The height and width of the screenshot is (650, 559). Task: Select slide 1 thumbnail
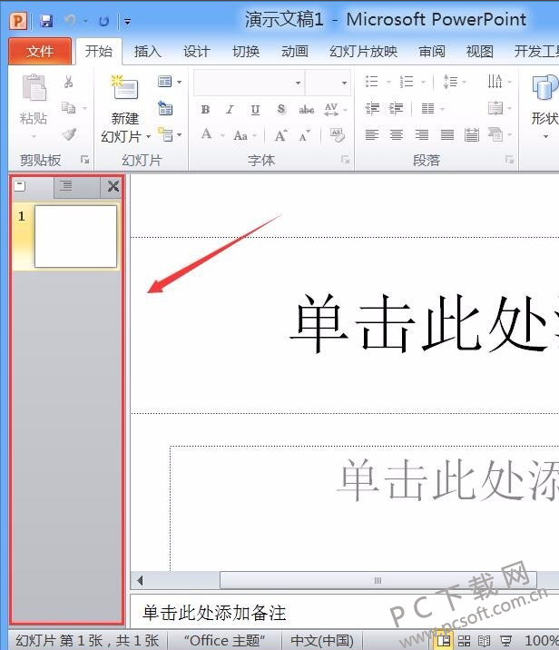pyautogui.click(x=75, y=237)
